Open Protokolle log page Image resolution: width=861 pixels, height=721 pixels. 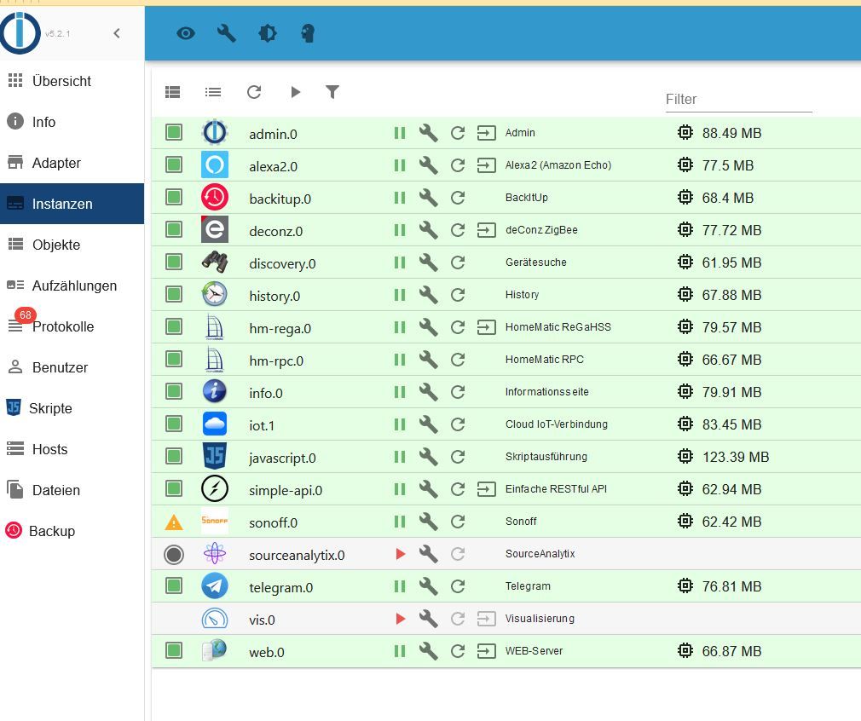[x=62, y=326]
